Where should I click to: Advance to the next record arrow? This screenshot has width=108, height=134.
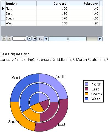tap(29, 39)
